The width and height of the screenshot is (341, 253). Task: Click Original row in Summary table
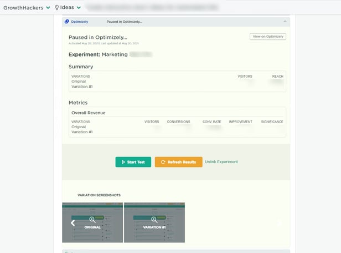[177, 82]
